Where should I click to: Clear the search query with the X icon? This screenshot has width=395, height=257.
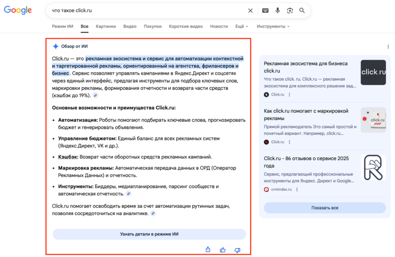[x=250, y=10]
